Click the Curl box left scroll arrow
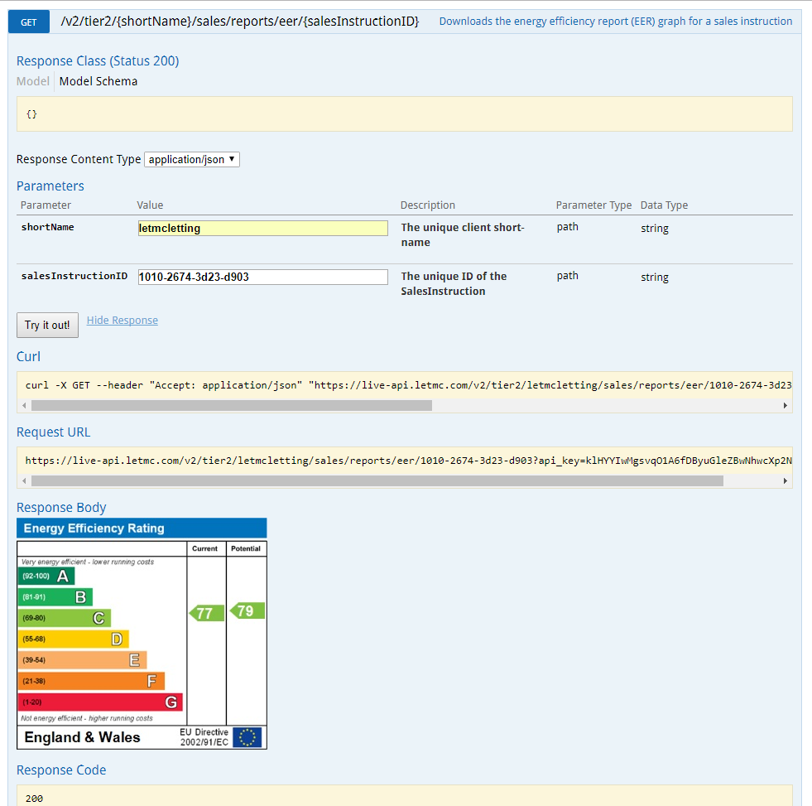Viewport: 812px width, 806px height. click(24, 405)
